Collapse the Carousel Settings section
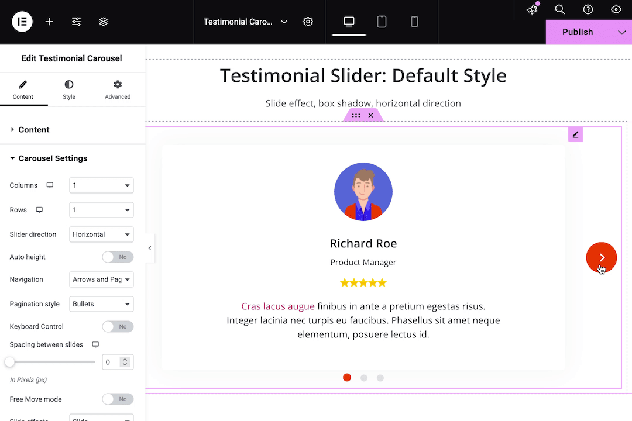This screenshot has width=632, height=421. [x=73, y=158]
